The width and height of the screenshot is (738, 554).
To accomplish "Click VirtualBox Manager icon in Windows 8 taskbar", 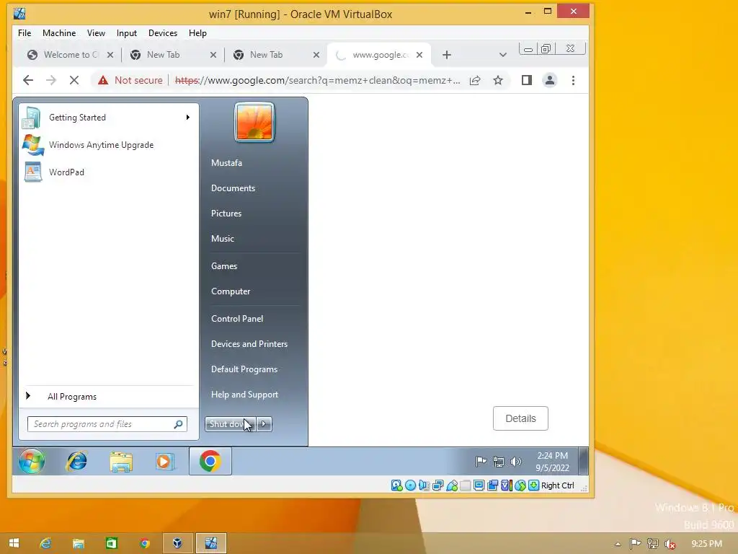I will click(x=177, y=544).
